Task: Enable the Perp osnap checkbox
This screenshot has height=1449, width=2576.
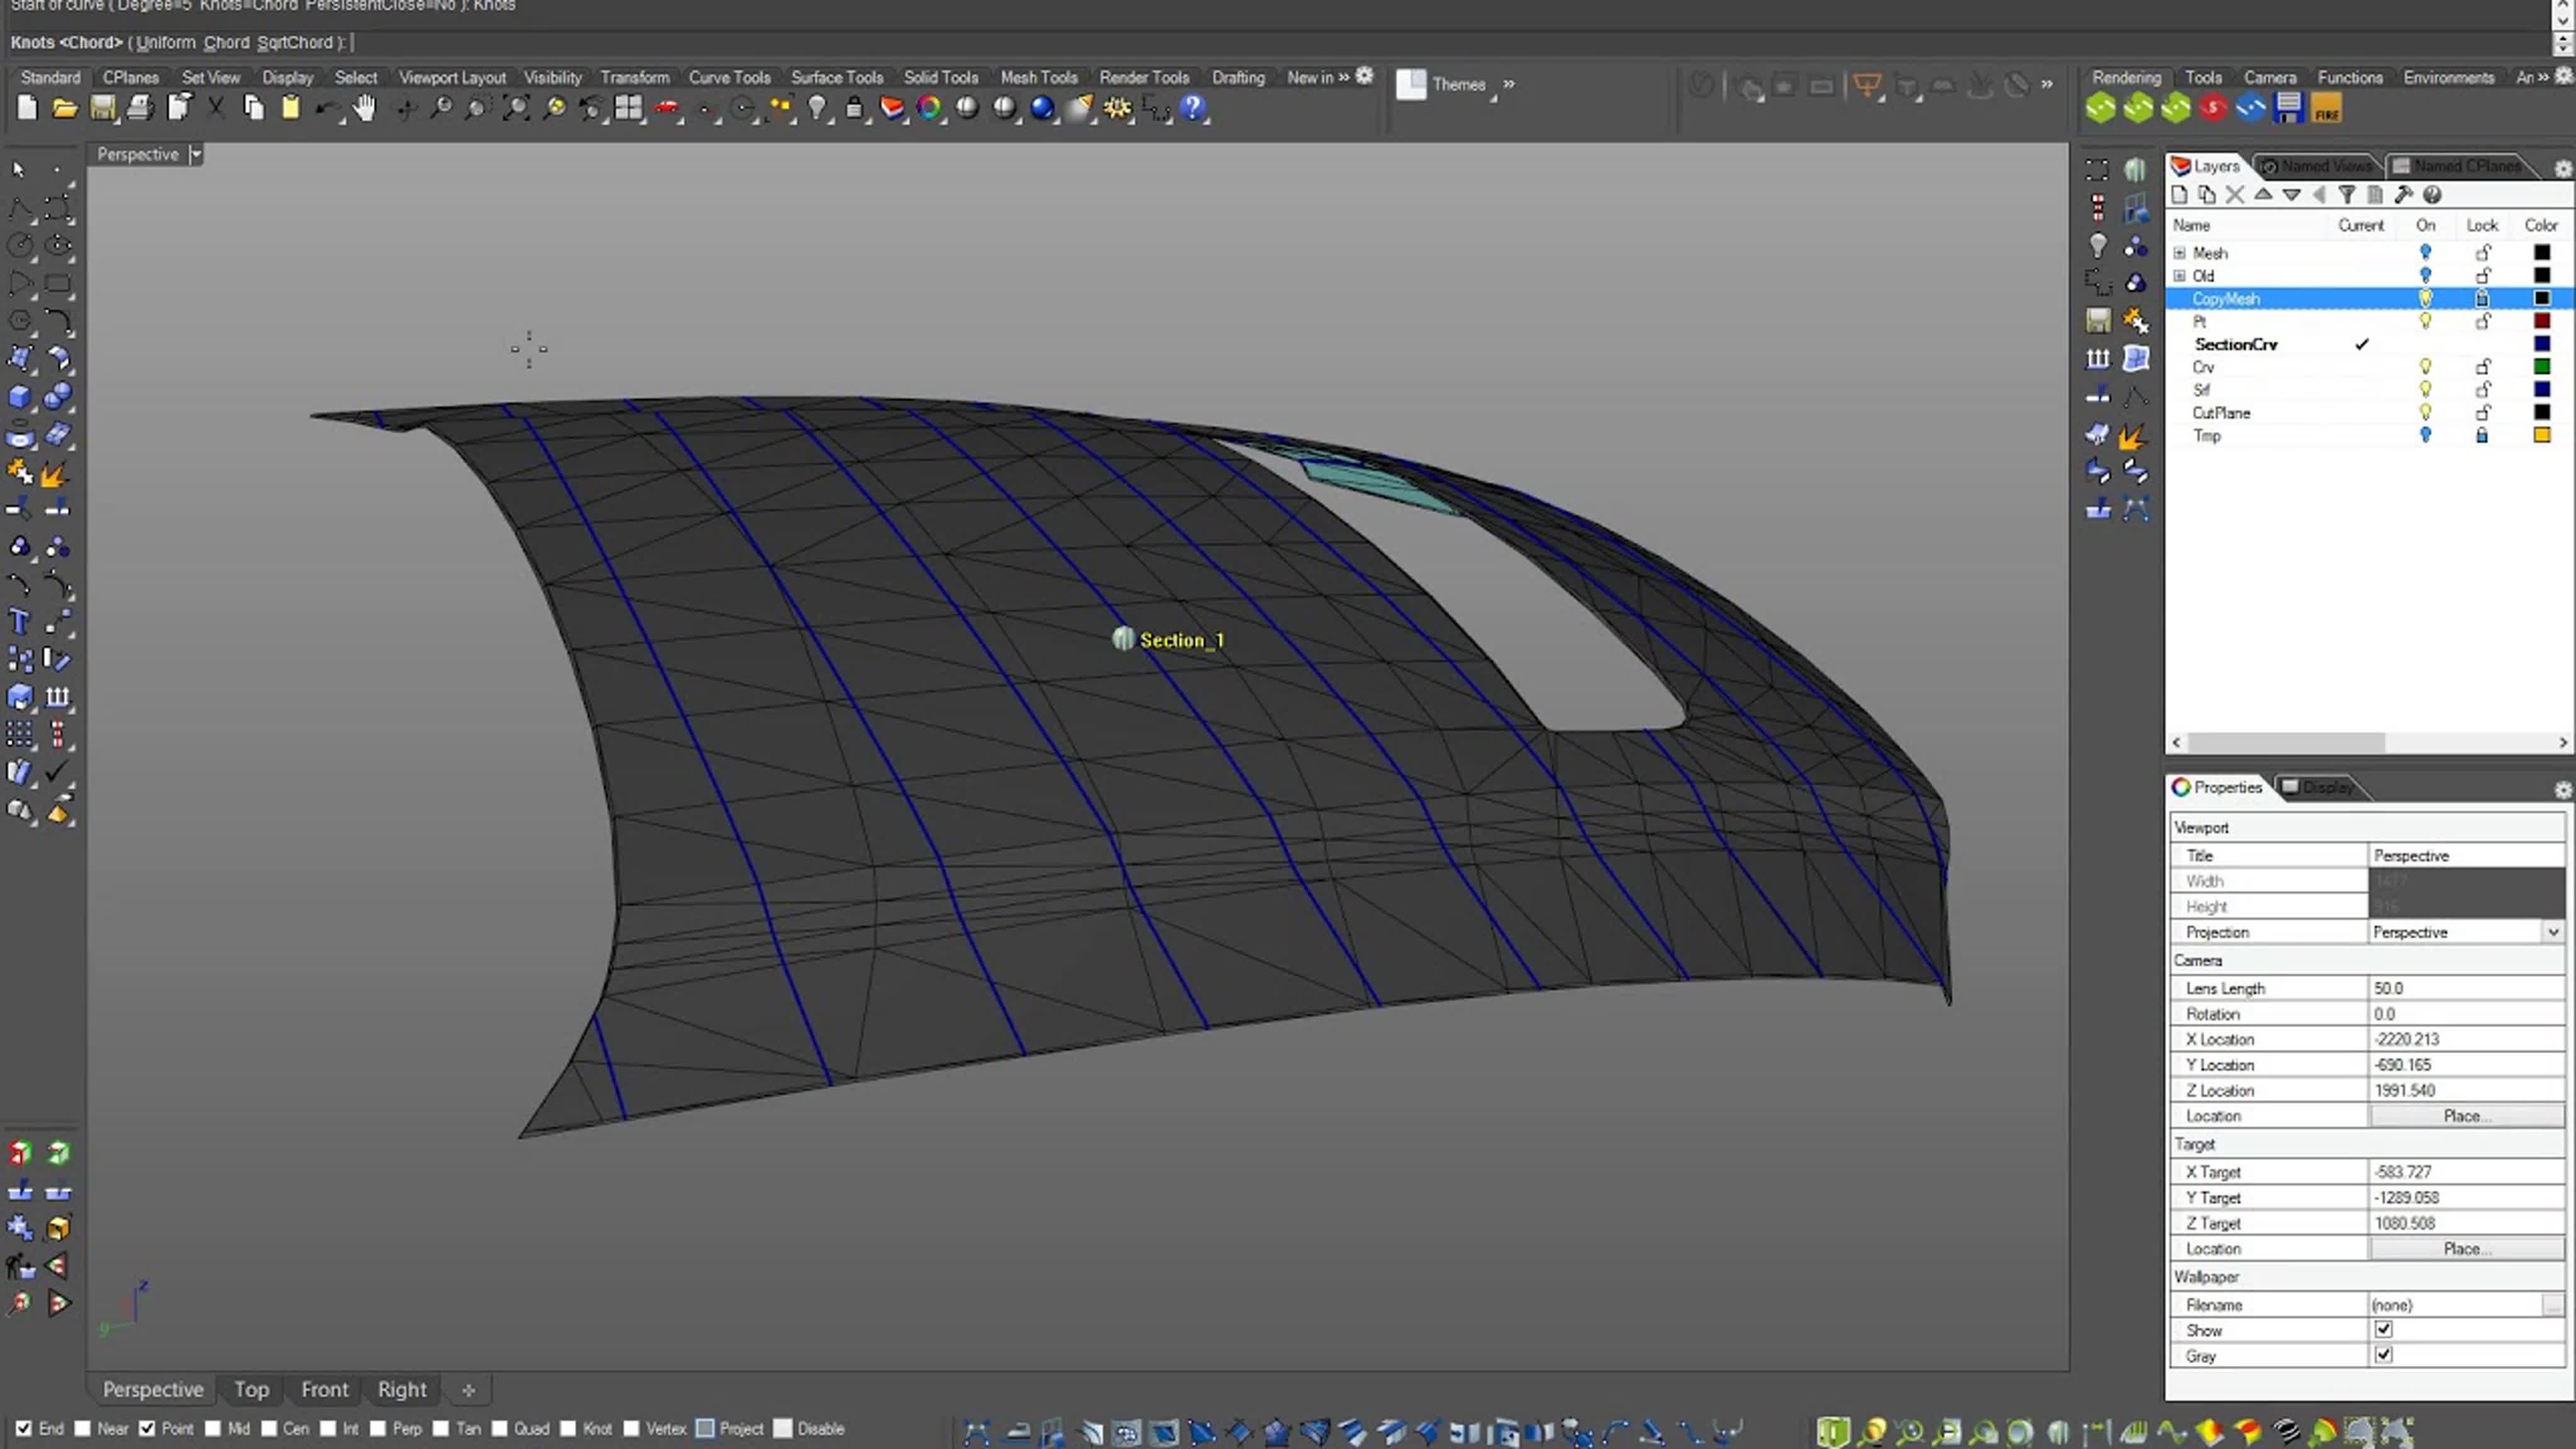Action: [x=378, y=1428]
